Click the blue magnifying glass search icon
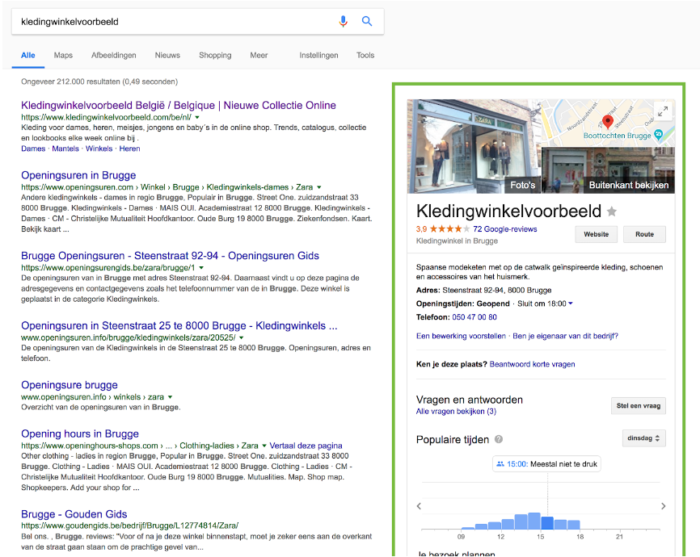 pos(367,20)
